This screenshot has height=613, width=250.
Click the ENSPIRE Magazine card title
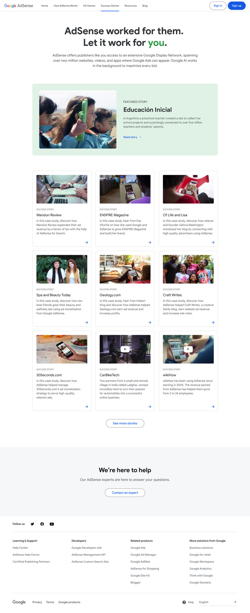[x=114, y=215]
